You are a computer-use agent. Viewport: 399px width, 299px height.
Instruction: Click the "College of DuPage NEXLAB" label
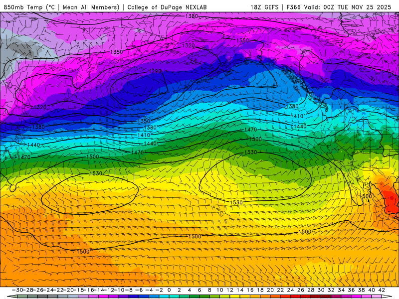tap(167, 7)
